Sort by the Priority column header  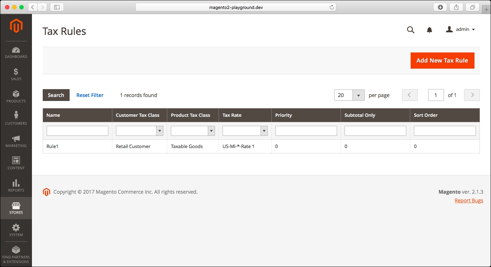(x=306, y=115)
